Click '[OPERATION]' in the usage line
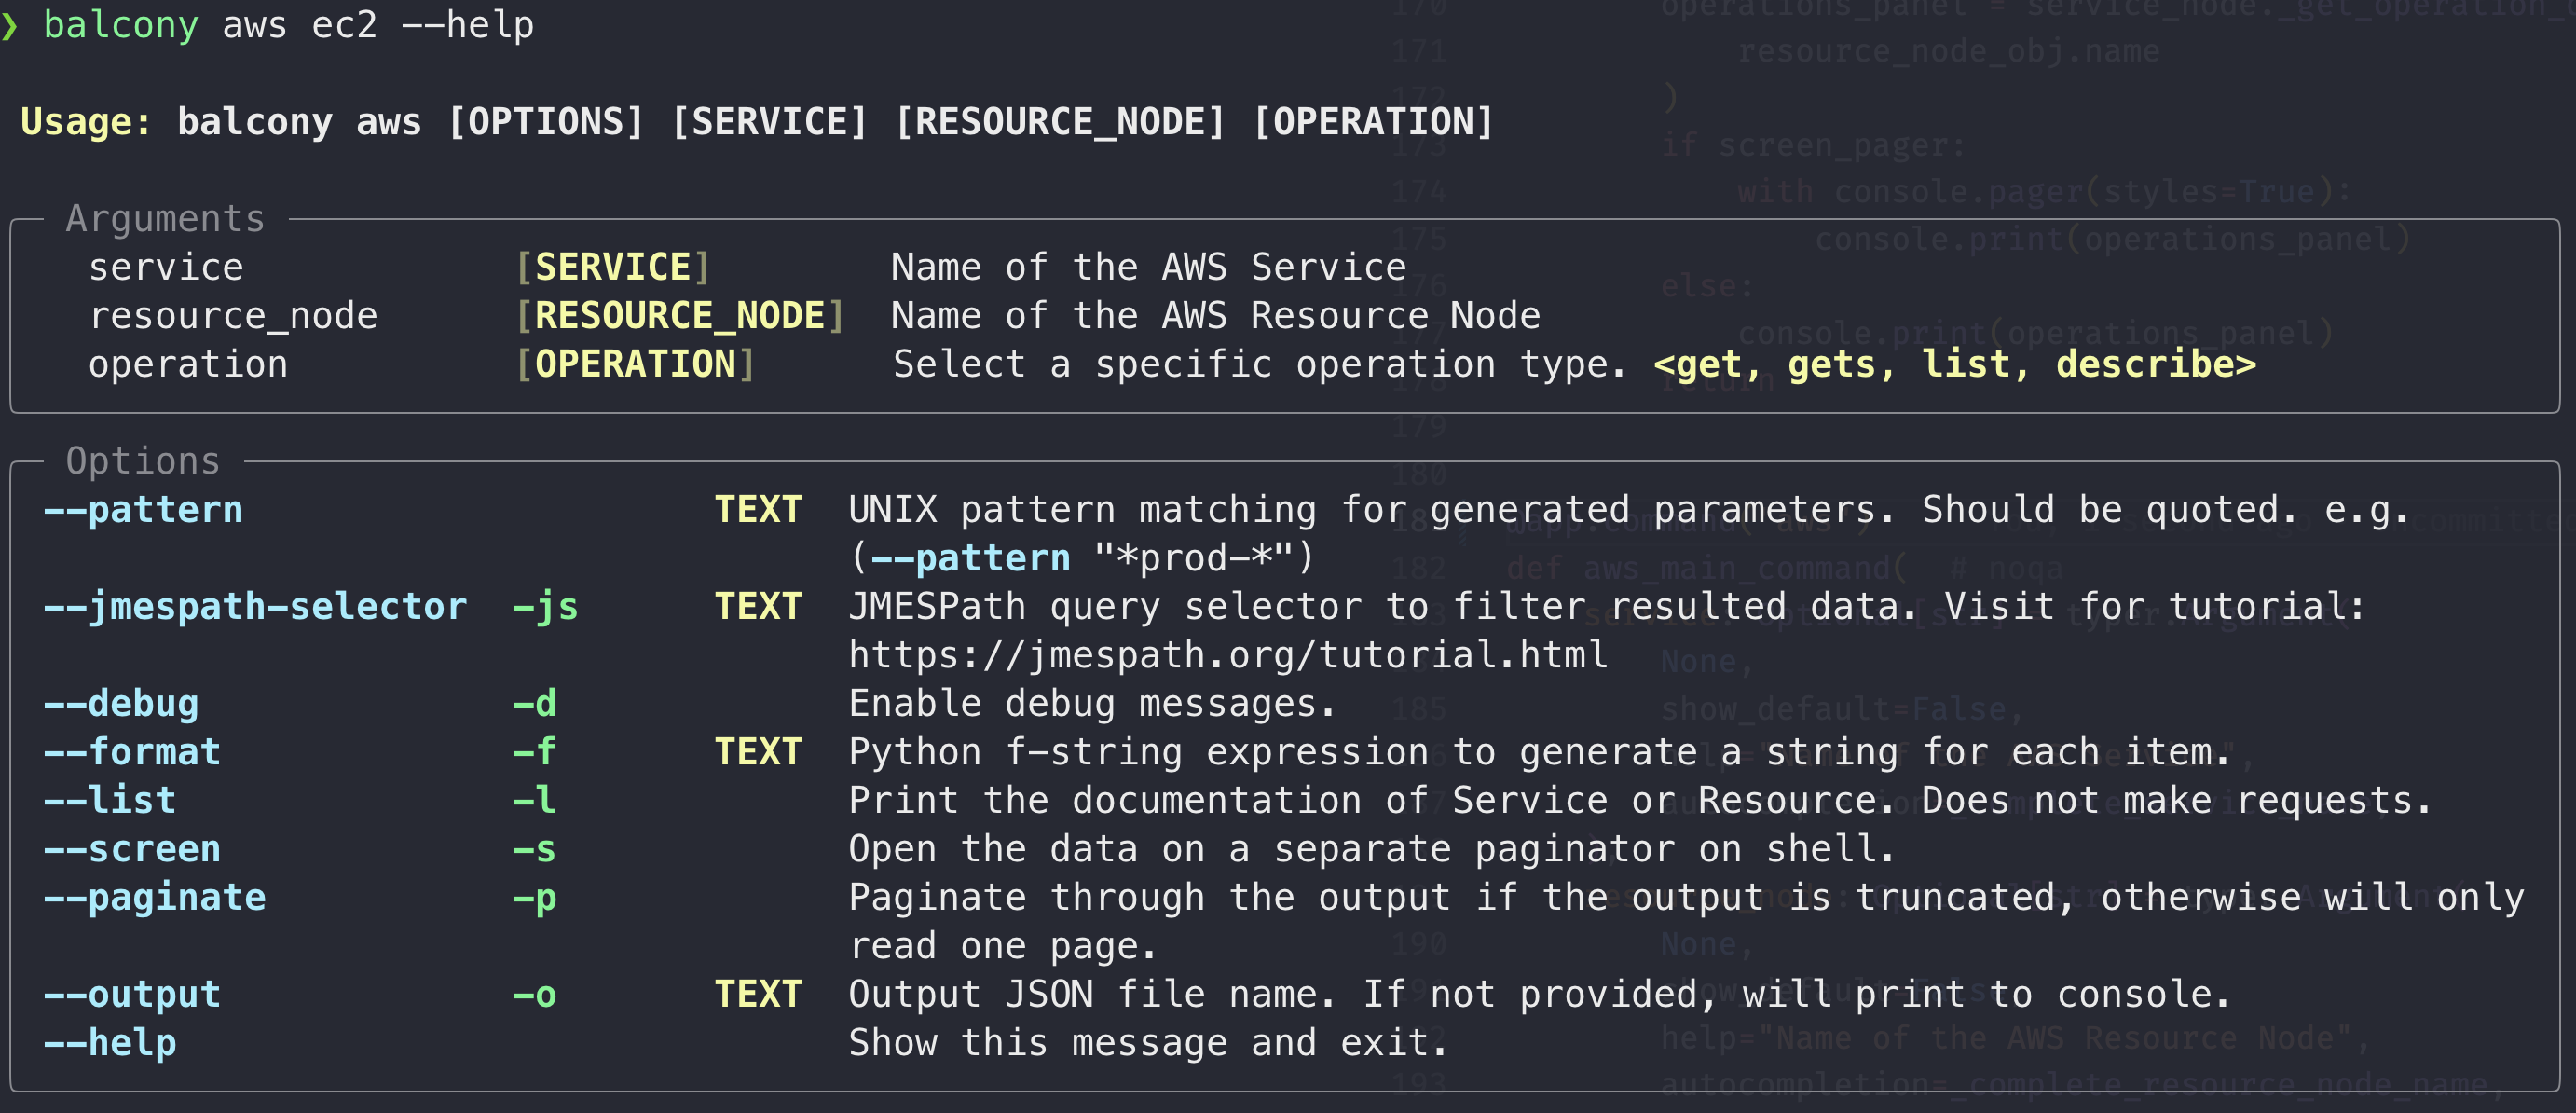The height and width of the screenshot is (1113, 2576). (x=1373, y=122)
